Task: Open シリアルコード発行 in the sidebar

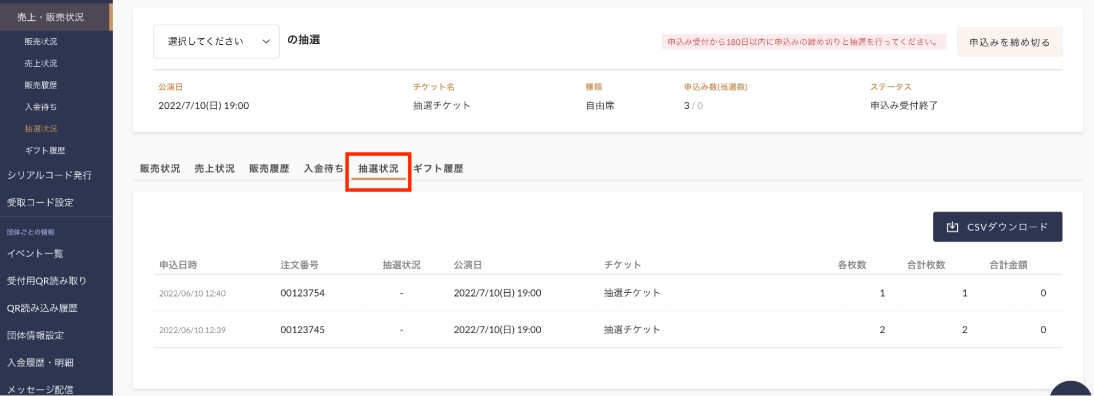Action: click(x=49, y=175)
